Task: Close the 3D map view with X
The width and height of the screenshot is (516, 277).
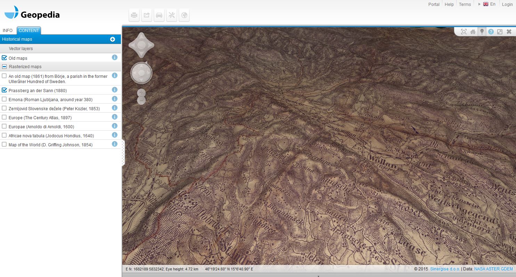Action: pos(509,32)
